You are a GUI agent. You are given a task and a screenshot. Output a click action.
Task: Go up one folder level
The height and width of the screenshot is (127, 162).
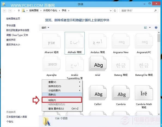pos(19,11)
